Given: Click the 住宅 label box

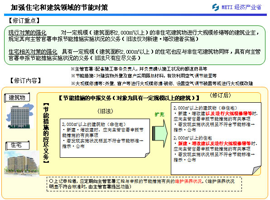Looking at the screenshot, I should [17, 145].
